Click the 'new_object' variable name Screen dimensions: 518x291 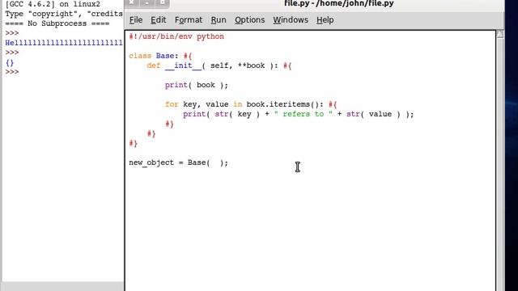(x=151, y=162)
